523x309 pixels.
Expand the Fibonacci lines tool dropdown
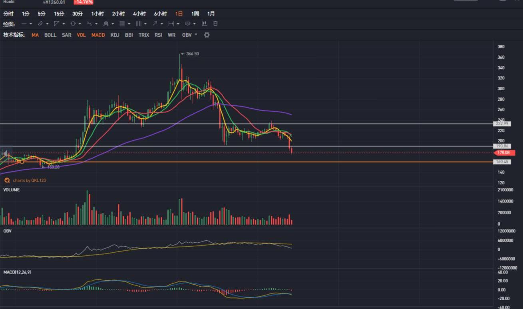(129, 24)
